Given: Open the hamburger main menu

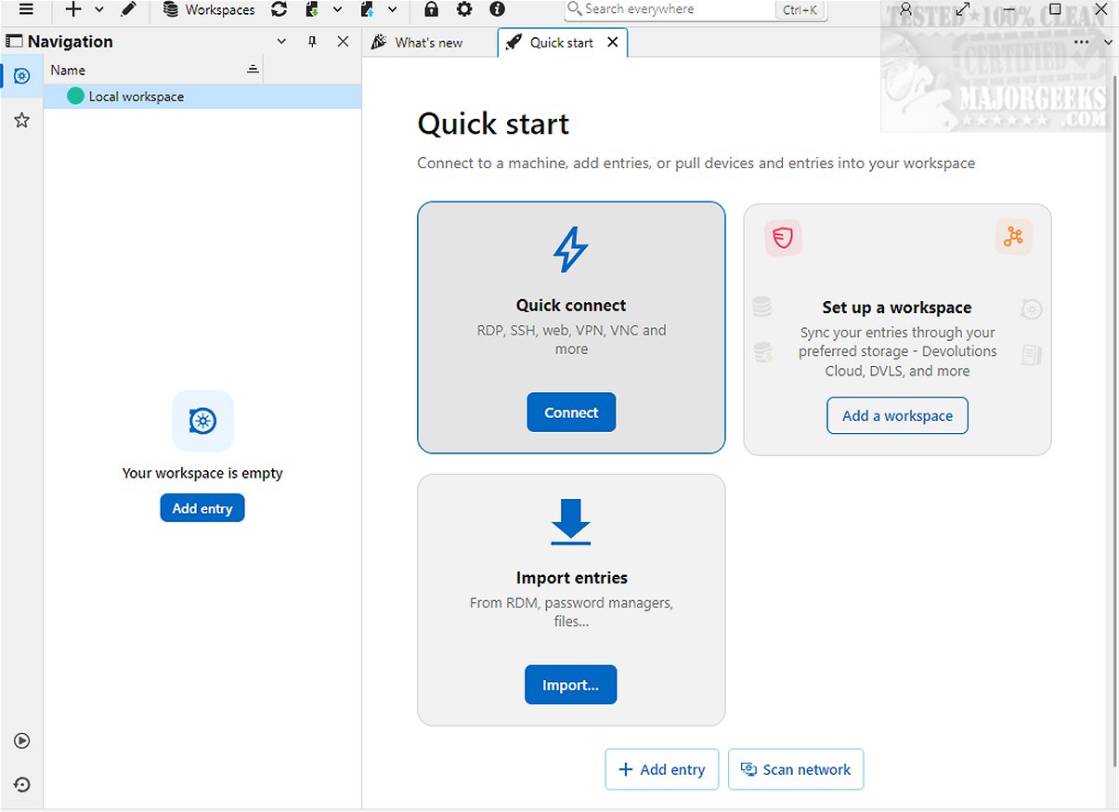Looking at the screenshot, I should (x=26, y=9).
